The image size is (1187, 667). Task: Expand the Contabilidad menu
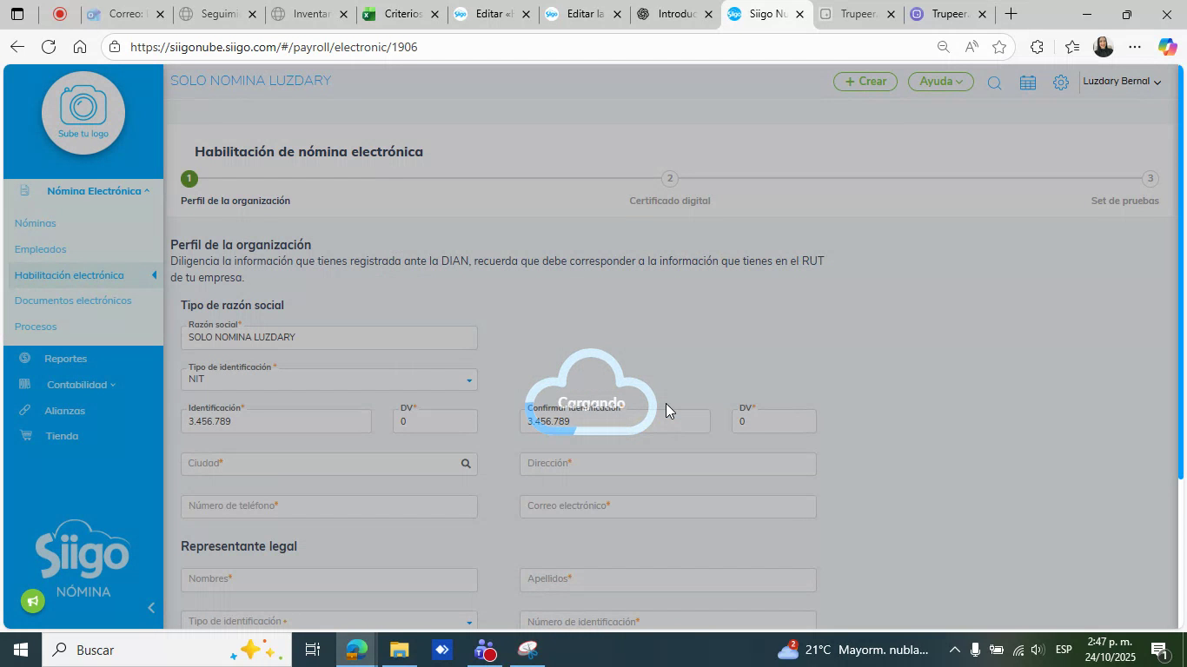coord(81,385)
